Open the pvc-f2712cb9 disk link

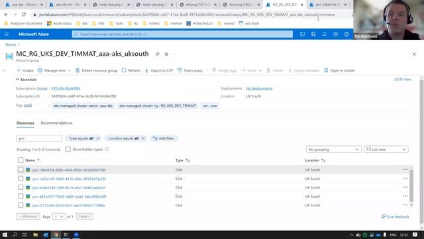tap(68, 205)
